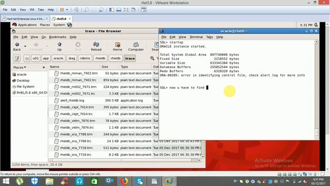Sort files by Name column header
This screenshot has height=186, width=330.
74,67
